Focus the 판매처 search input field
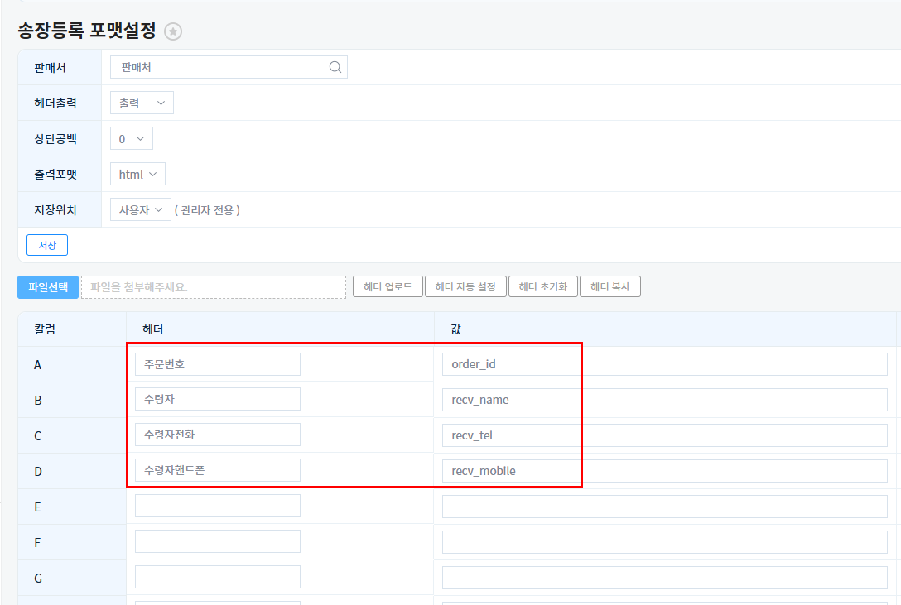Image resolution: width=901 pixels, height=605 pixels. click(x=219, y=67)
